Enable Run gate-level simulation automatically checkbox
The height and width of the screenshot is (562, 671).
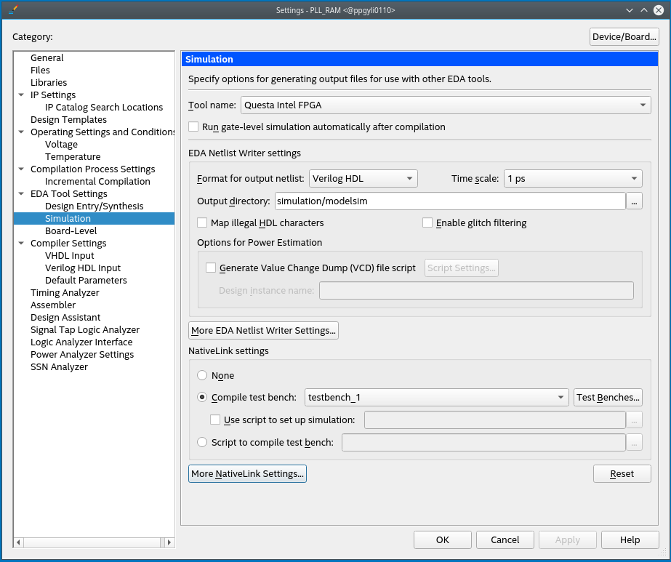tap(193, 127)
